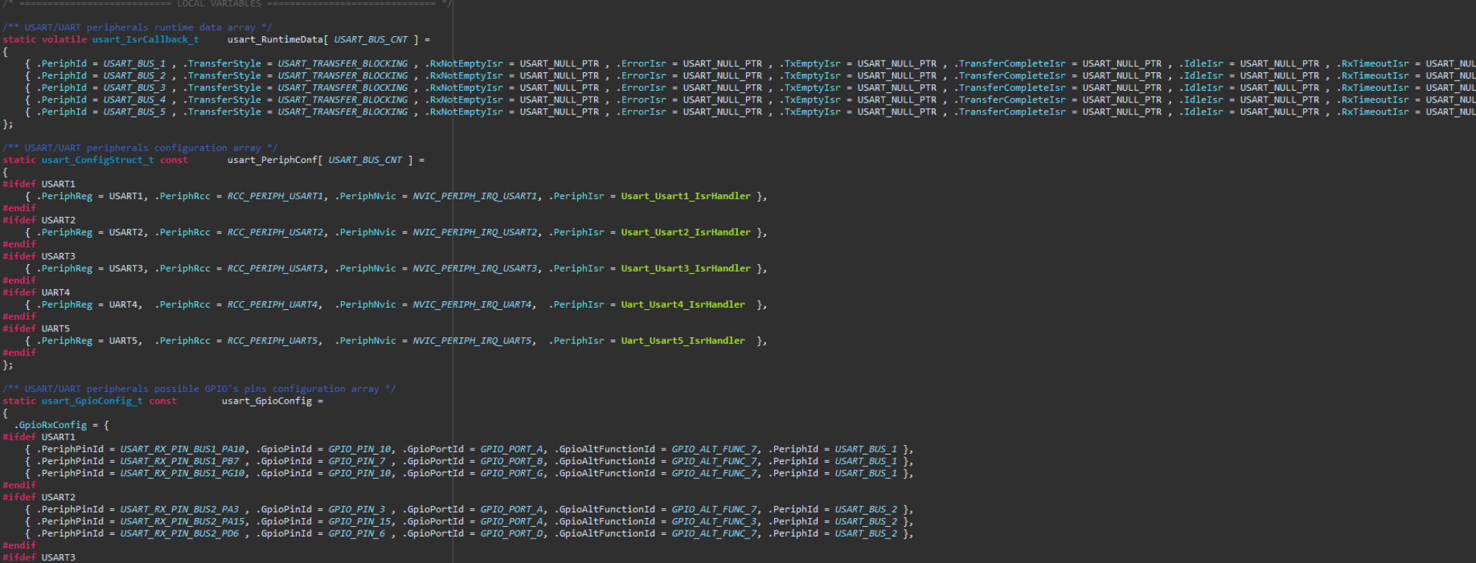Select the GPIO_PIN_3 value
This screenshot has width=1476, height=563.
click(x=356, y=510)
